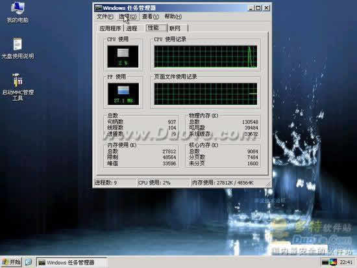Maximize the Task Manager window

click(x=258, y=8)
